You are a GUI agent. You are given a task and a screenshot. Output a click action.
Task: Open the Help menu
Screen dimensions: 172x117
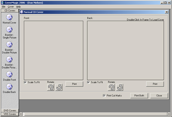pyautogui.click(x=18, y=7)
